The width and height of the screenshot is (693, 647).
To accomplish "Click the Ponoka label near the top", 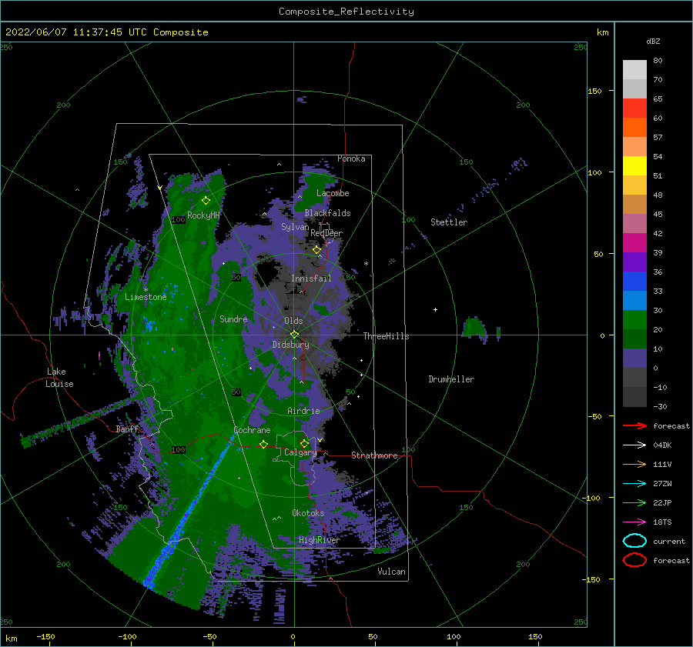I will 351,158.
